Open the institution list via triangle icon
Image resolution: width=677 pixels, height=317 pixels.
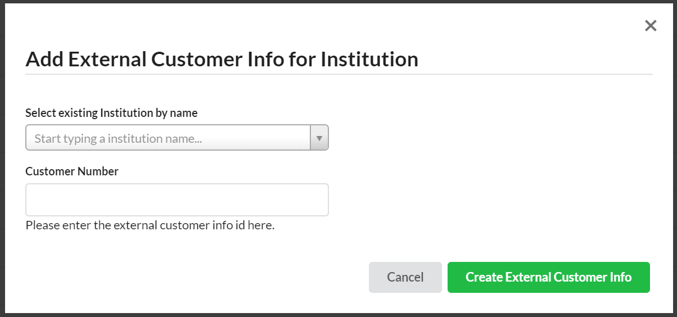[x=319, y=138]
